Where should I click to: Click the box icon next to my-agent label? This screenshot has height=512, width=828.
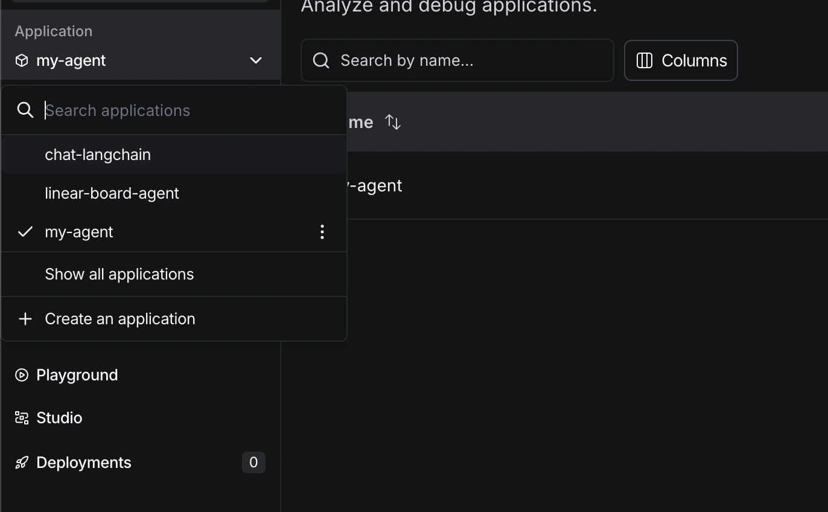point(22,60)
